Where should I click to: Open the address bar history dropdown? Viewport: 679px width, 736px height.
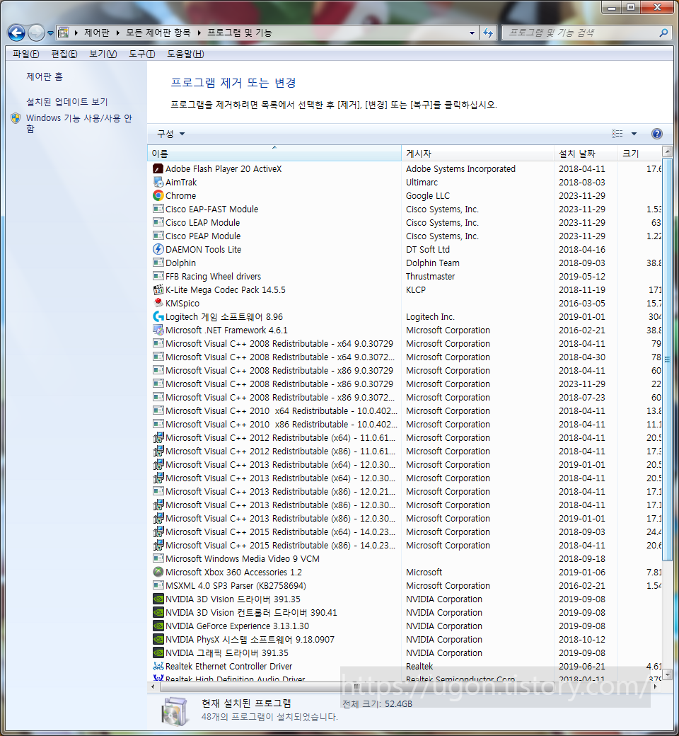tap(472, 33)
